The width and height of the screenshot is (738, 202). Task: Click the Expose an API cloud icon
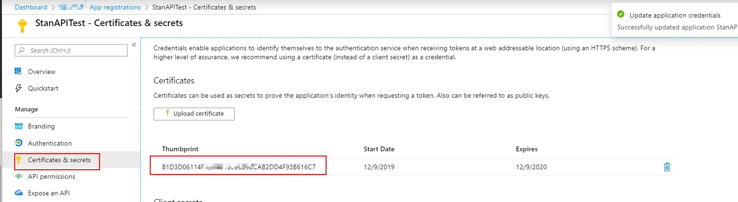(19, 193)
